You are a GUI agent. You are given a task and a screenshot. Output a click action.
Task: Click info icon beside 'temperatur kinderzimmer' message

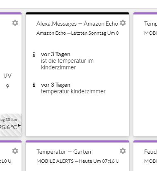pyautogui.click(x=34, y=85)
